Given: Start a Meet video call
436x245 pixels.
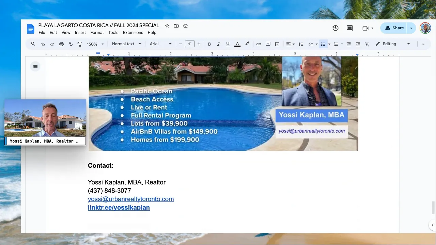Looking at the screenshot, I should tap(365, 28).
